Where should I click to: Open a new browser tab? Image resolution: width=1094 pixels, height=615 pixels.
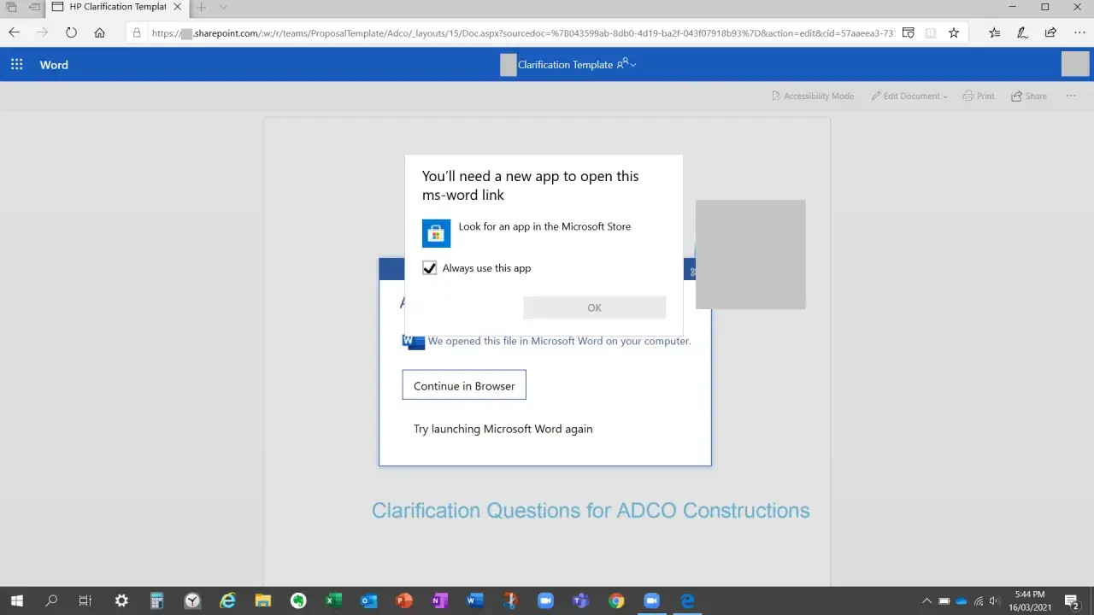202,7
